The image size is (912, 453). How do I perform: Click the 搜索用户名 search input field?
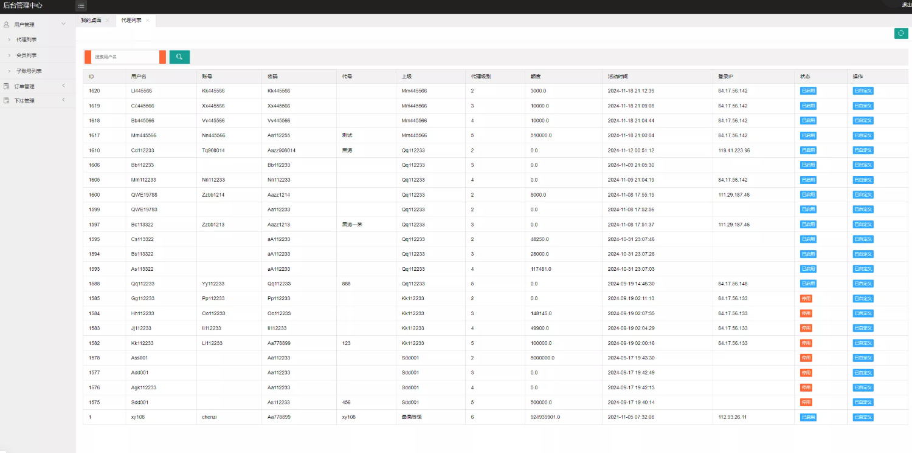click(125, 57)
